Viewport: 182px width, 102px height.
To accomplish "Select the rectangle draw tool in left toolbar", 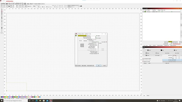I will pos(2,12).
